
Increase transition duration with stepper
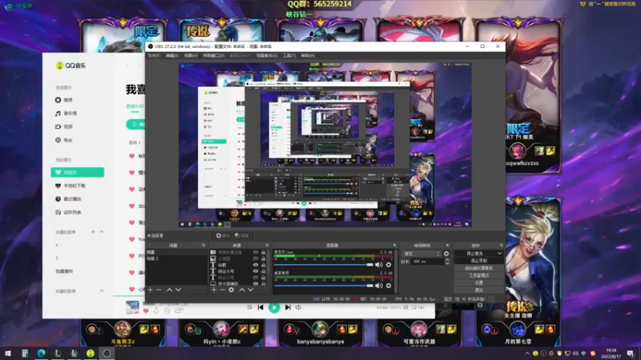[x=447, y=259]
